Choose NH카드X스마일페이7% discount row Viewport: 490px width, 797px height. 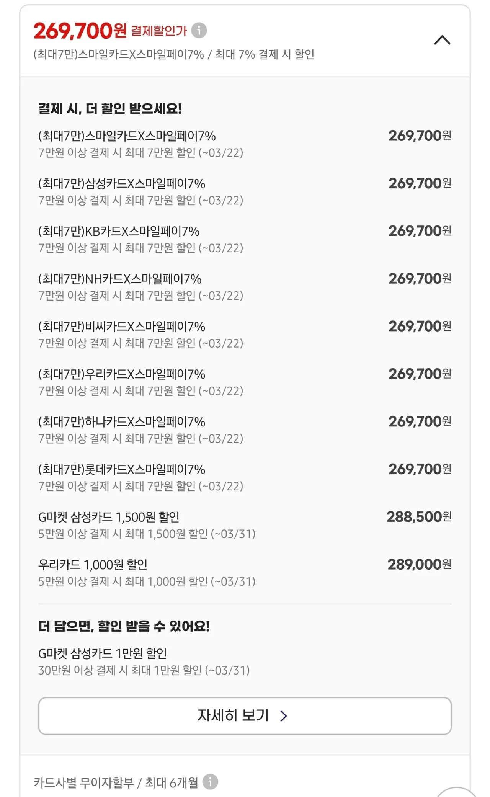pos(119,279)
